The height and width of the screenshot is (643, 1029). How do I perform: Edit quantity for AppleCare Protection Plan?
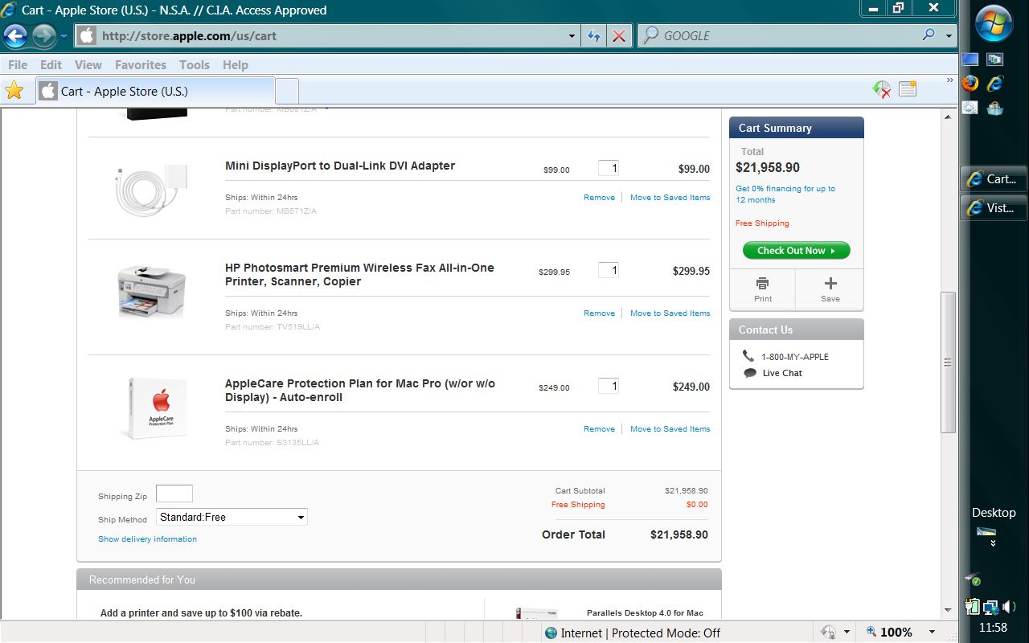click(x=609, y=386)
